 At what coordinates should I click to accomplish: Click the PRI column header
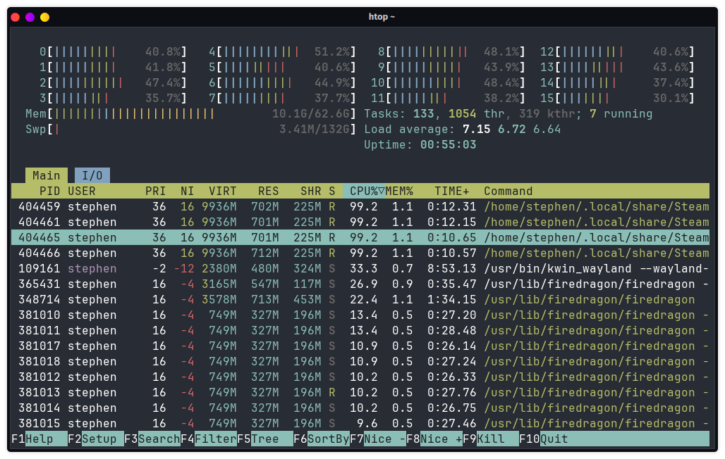click(x=155, y=191)
